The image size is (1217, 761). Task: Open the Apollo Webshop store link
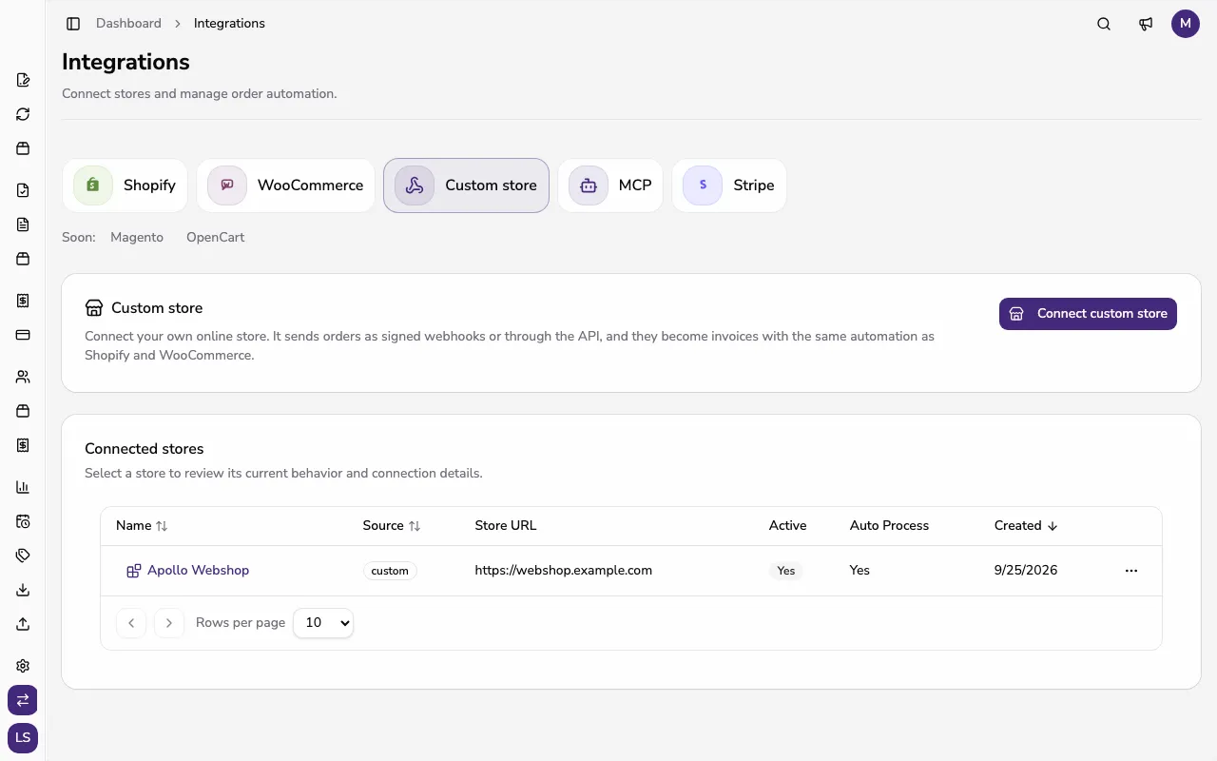tap(198, 571)
